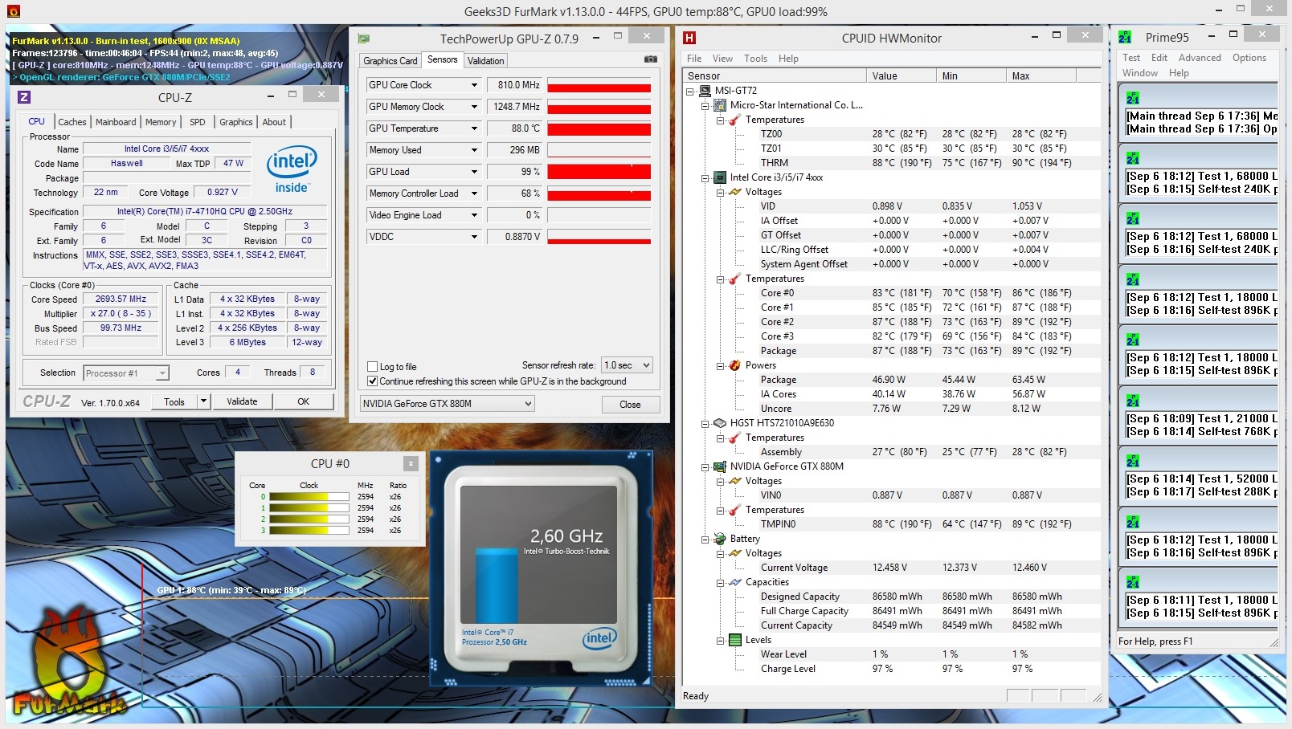
Task: Open the NVIDIA GeForce GTX 880M GPU selector
Action: pyautogui.click(x=447, y=404)
